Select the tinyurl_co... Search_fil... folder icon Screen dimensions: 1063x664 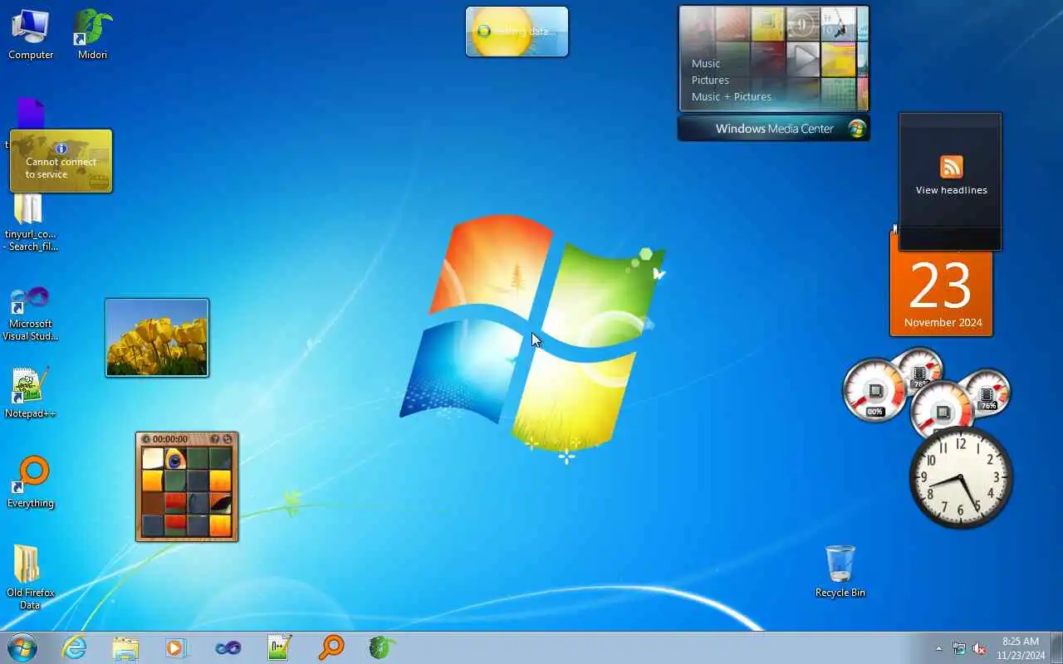click(31, 222)
